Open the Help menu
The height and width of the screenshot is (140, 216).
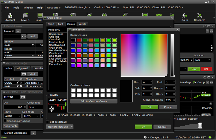click(x=40, y=8)
